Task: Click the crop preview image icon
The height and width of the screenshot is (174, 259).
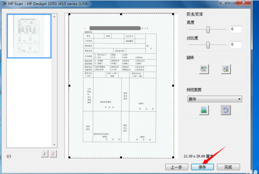Action: [204, 111]
